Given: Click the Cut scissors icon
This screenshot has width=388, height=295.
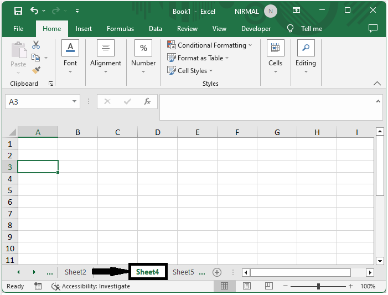Looking at the screenshot, I should click(36, 45).
